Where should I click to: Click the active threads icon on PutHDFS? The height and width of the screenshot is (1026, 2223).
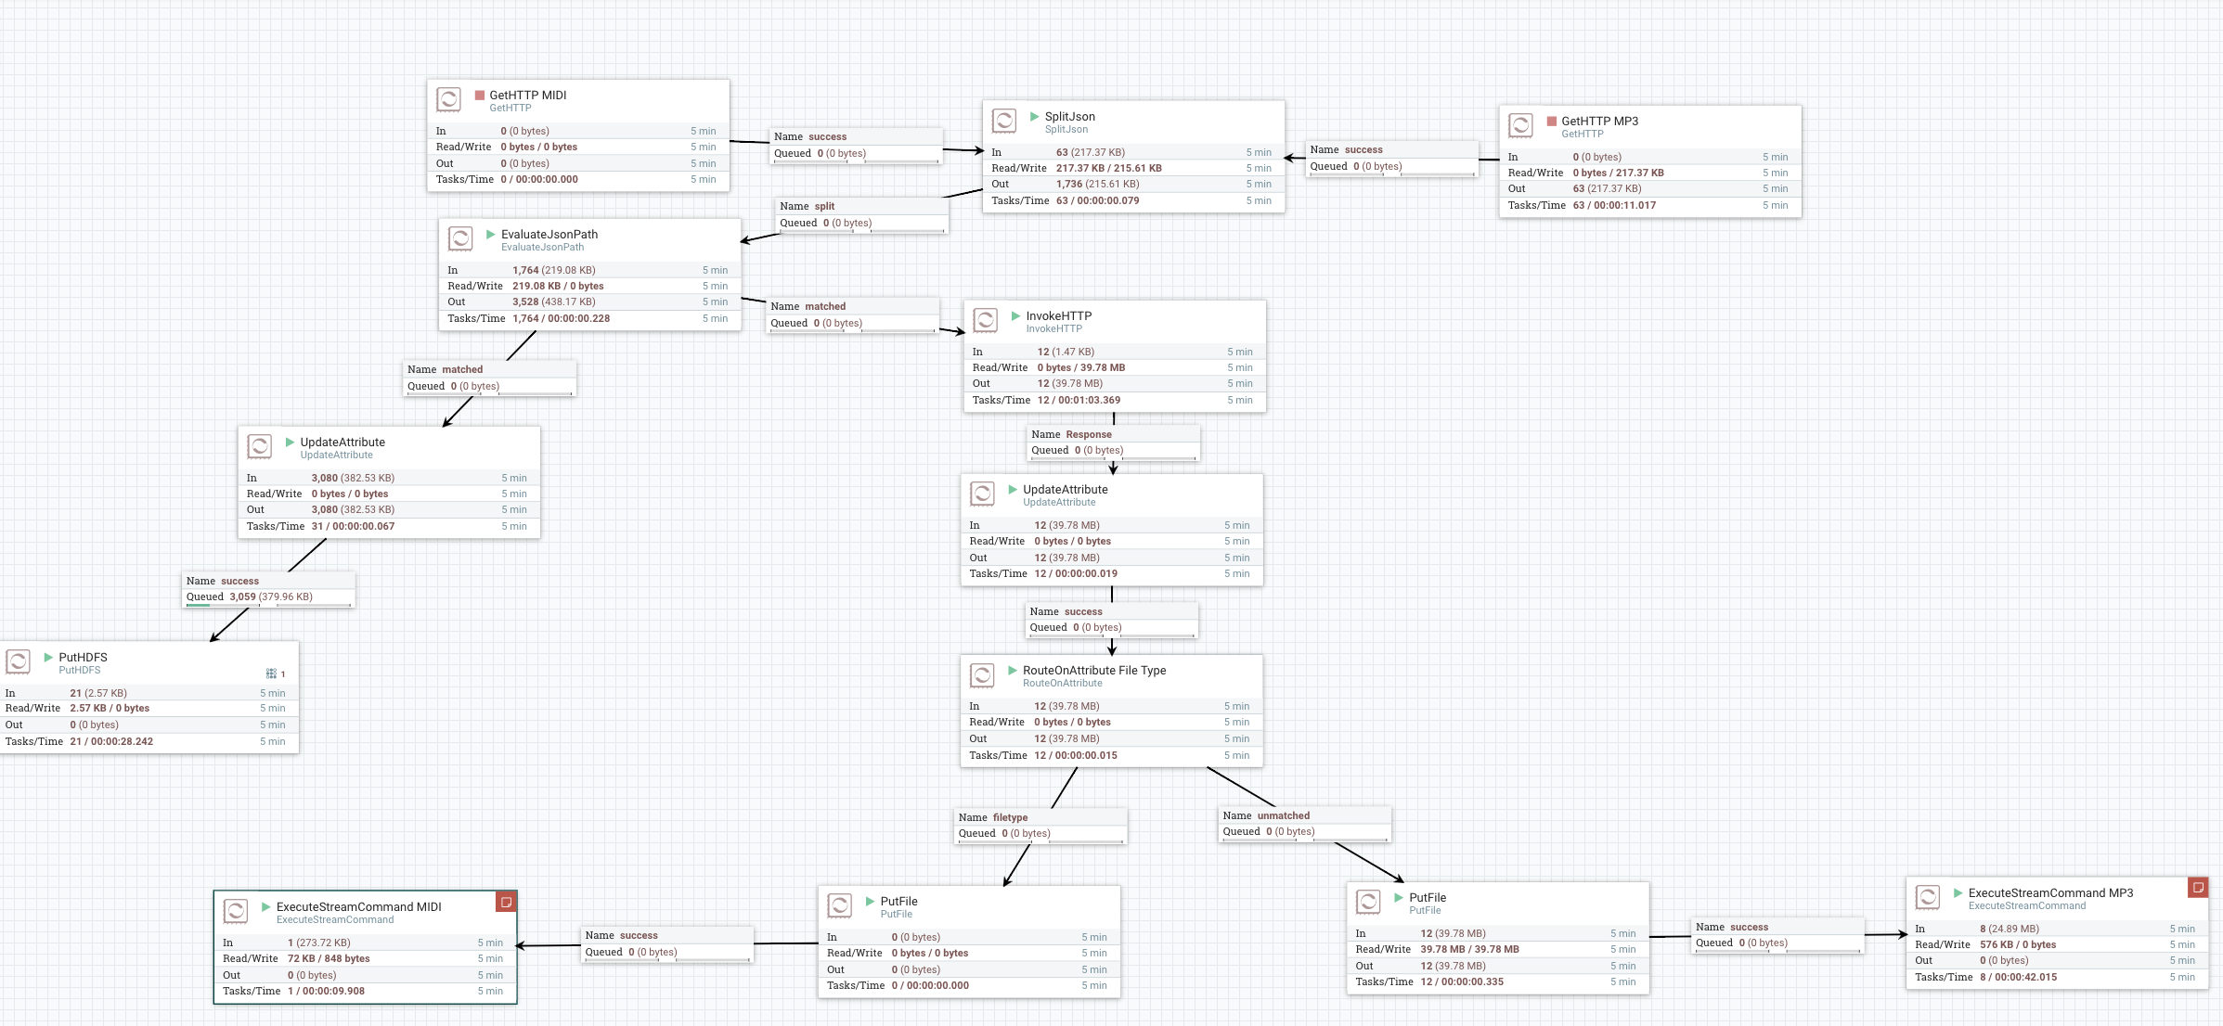271,673
